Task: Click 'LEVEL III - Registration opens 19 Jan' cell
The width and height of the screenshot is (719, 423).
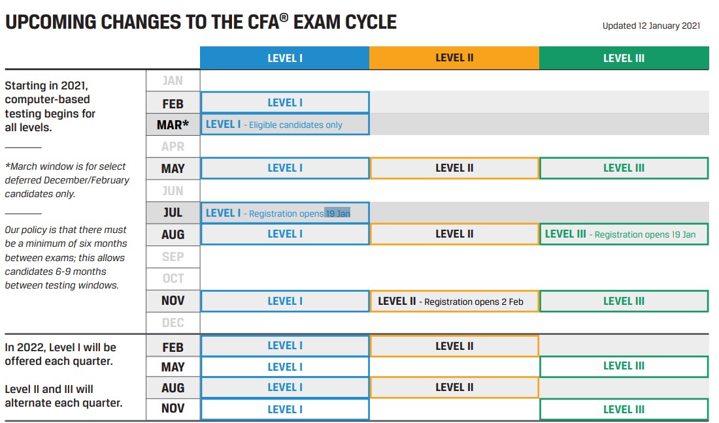Action: (624, 234)
